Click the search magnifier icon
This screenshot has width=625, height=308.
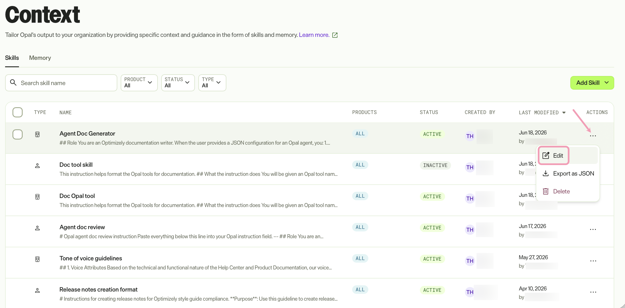(x=13, y=83)
